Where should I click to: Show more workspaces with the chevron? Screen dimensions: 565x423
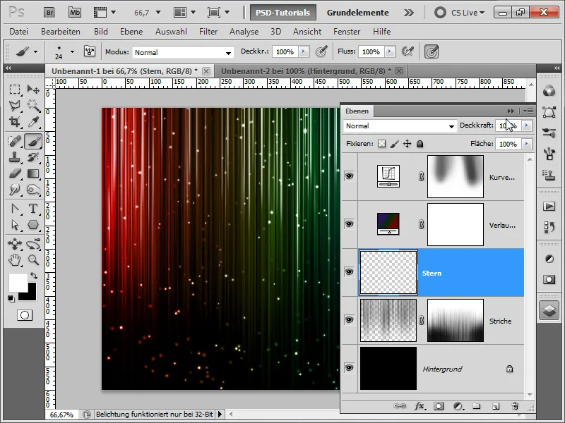click(x=409, y=13)
